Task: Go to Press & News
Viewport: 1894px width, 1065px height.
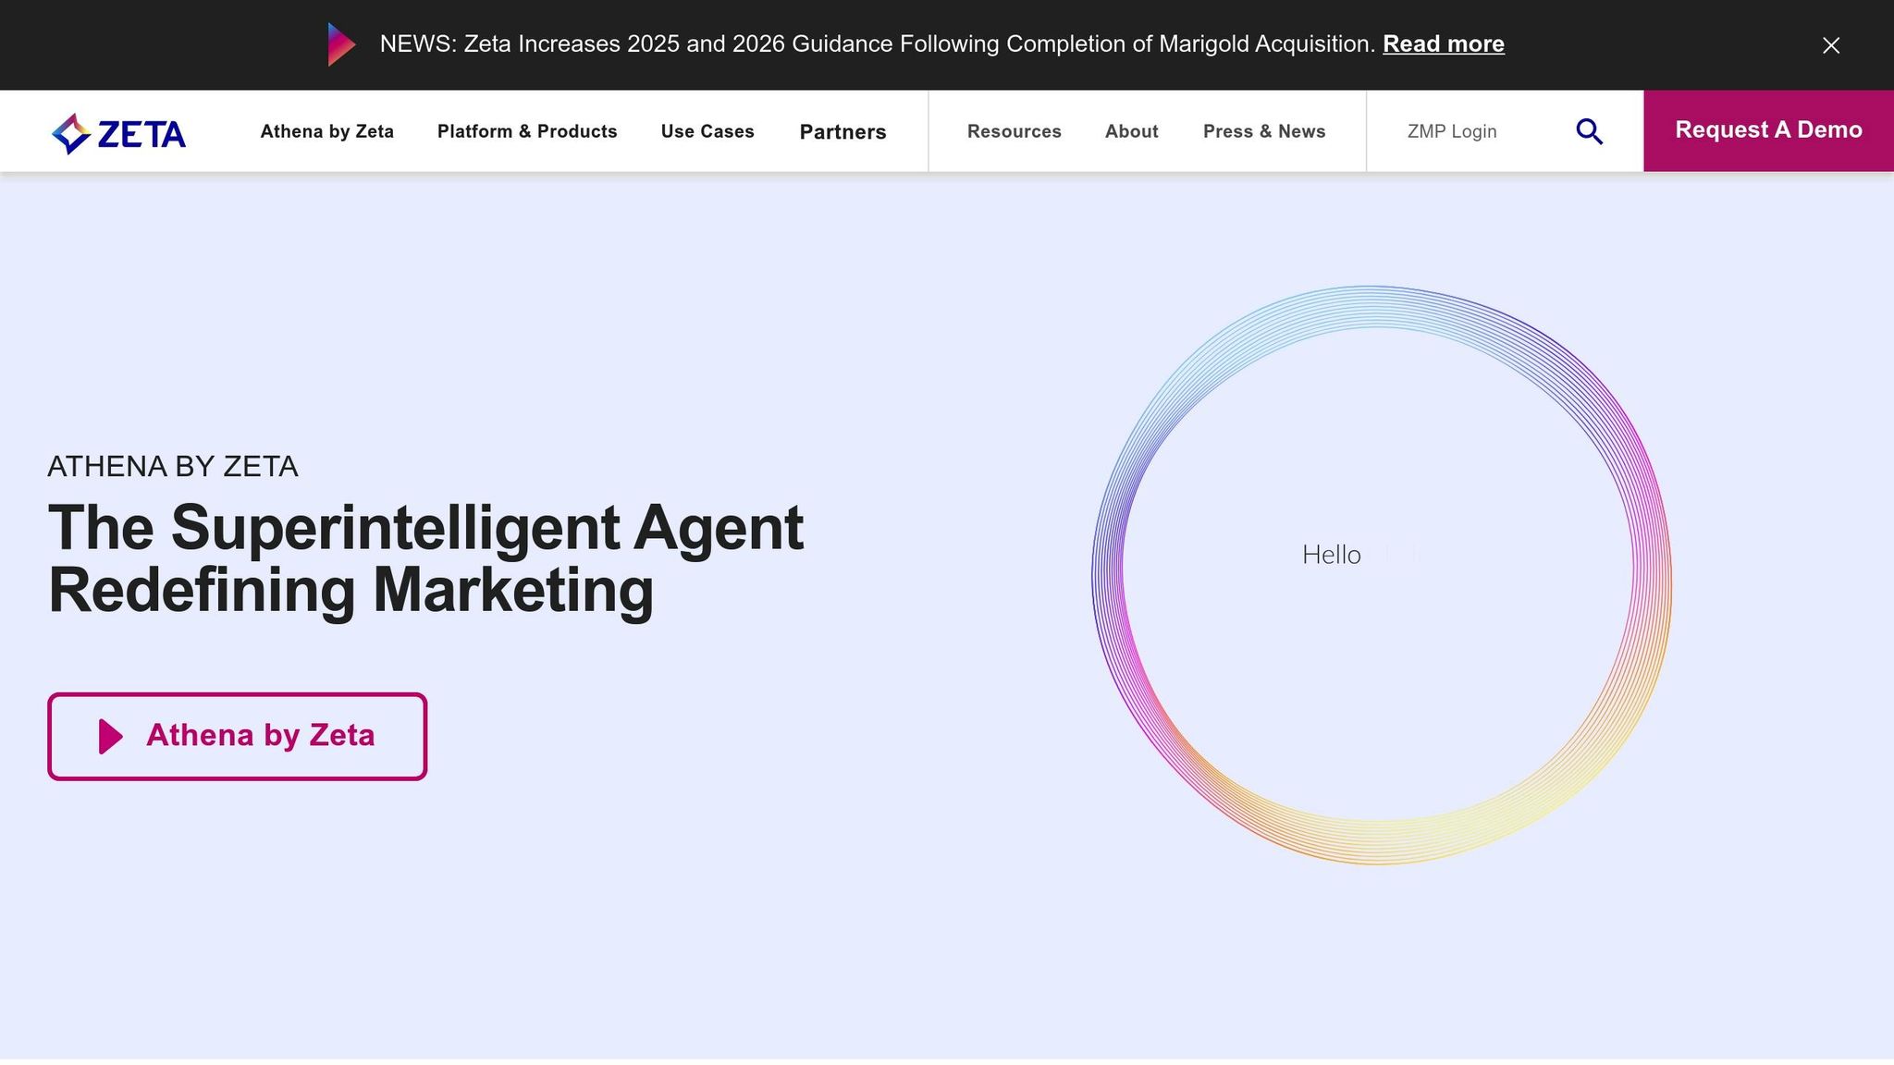Action: 1263,131
